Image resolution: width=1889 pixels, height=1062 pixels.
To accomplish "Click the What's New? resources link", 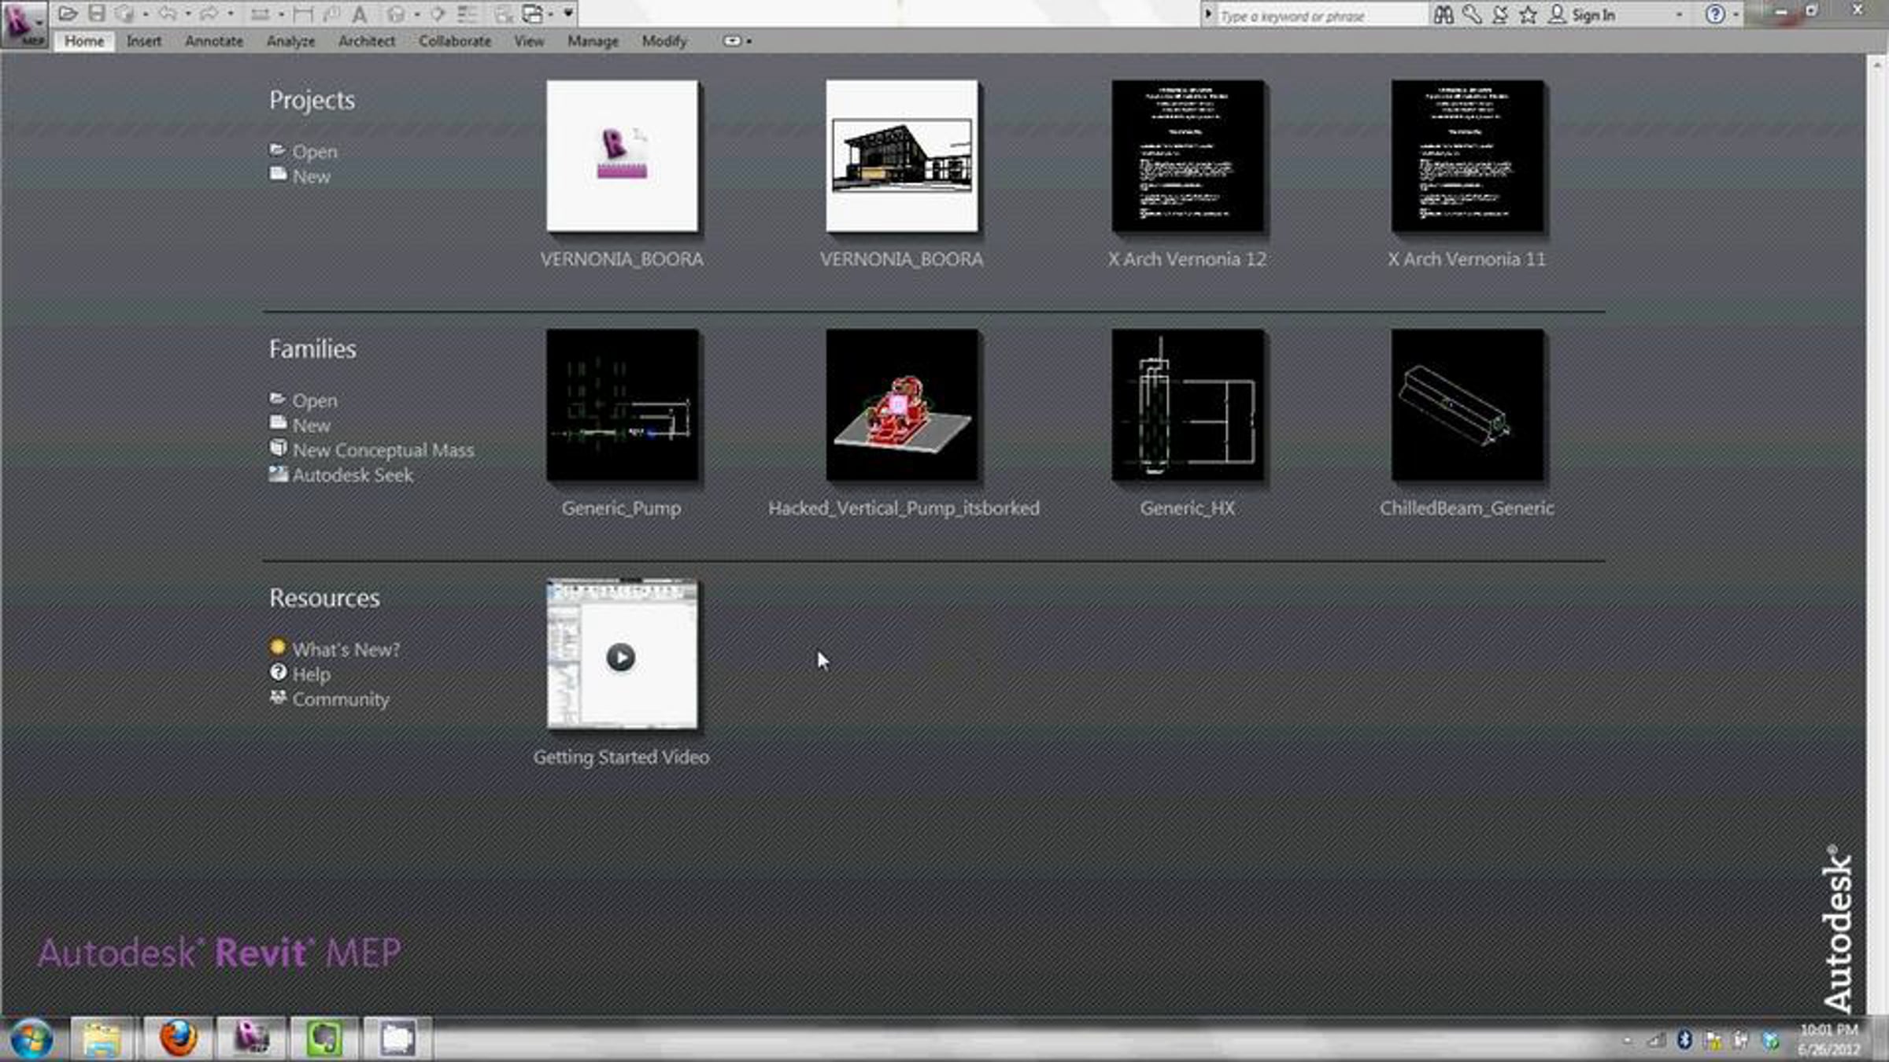I will pos(346,649).
